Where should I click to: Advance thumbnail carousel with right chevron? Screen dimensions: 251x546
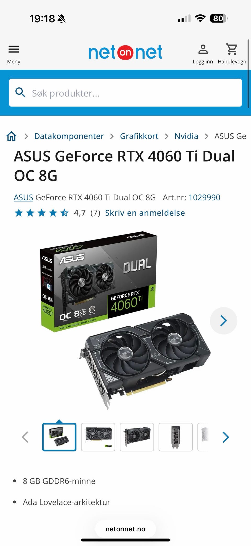click(226, 437)
